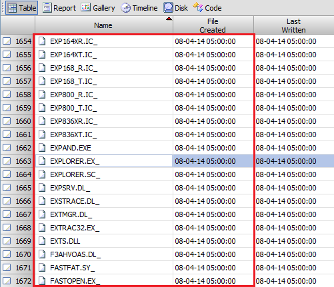The image size is (334, 287).
Task: Check the box for row 1666
Action: 7,201
